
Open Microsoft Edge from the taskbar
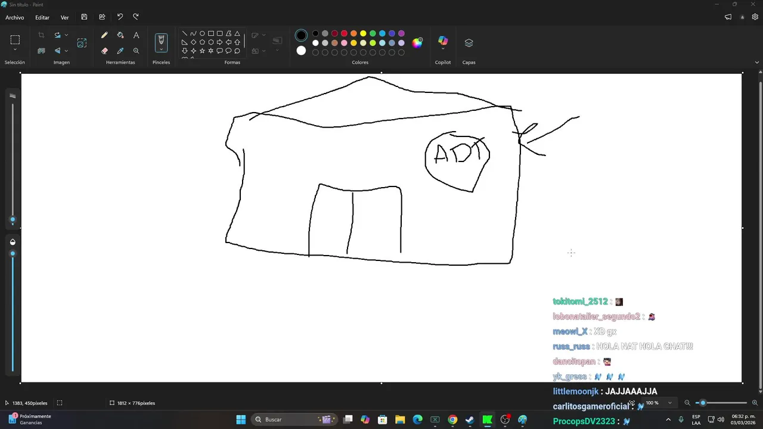[418, 419]
